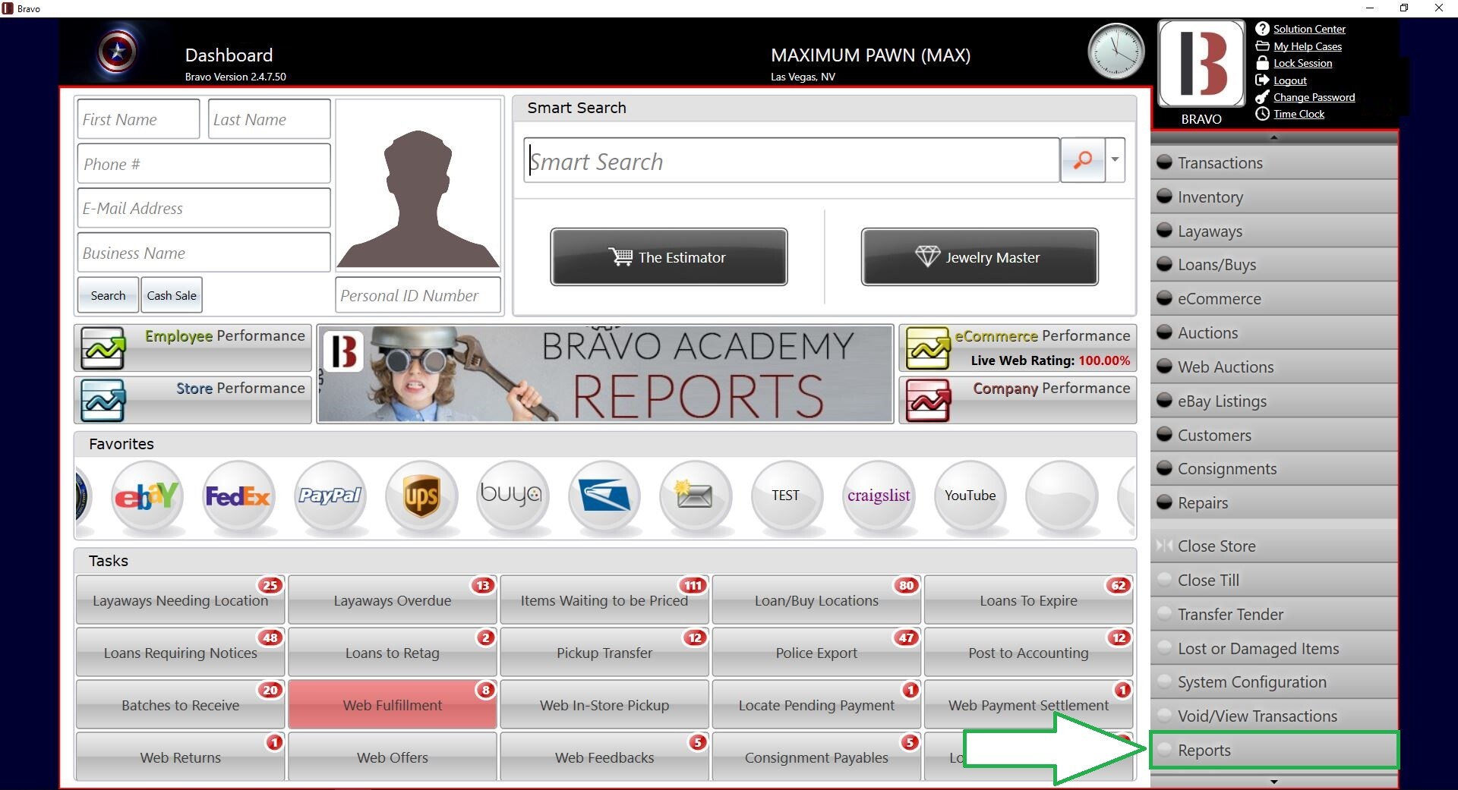Image resolution: width=1458 pixels, height=790 pixels.
Task: Open Layaways Needing Location task
Action: point(181,600)
